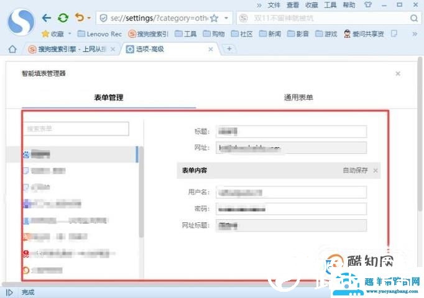Go back with the back arrow
This screenshot has width=424, height=298.
(47, 18)
